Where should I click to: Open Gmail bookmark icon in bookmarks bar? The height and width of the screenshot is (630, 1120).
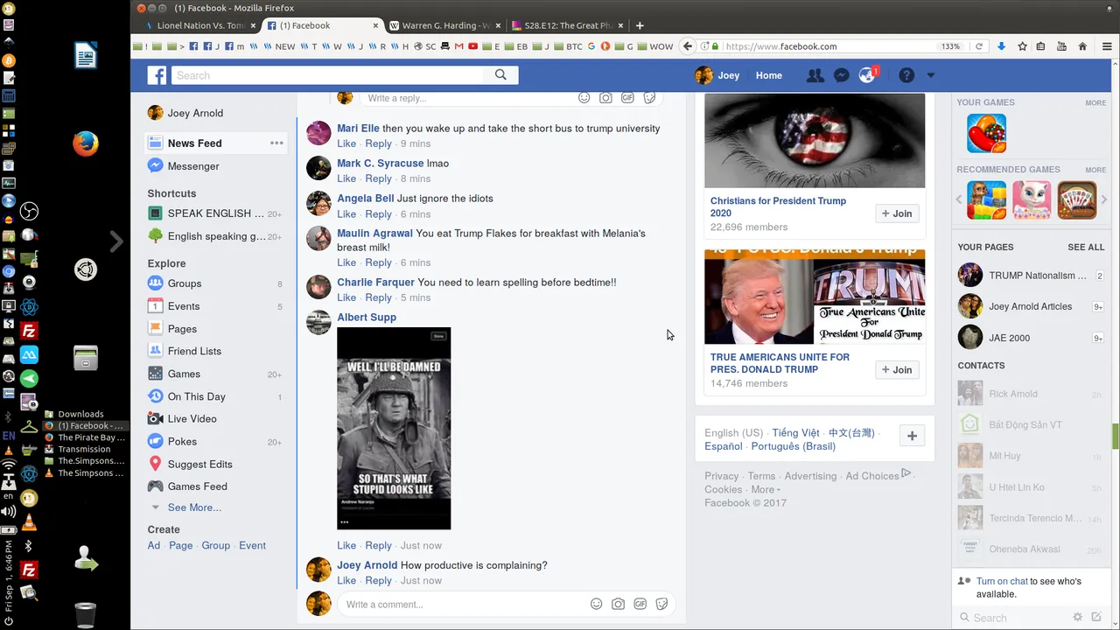[x=459, y=46]
